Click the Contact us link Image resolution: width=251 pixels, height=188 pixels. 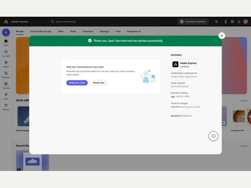187,116
